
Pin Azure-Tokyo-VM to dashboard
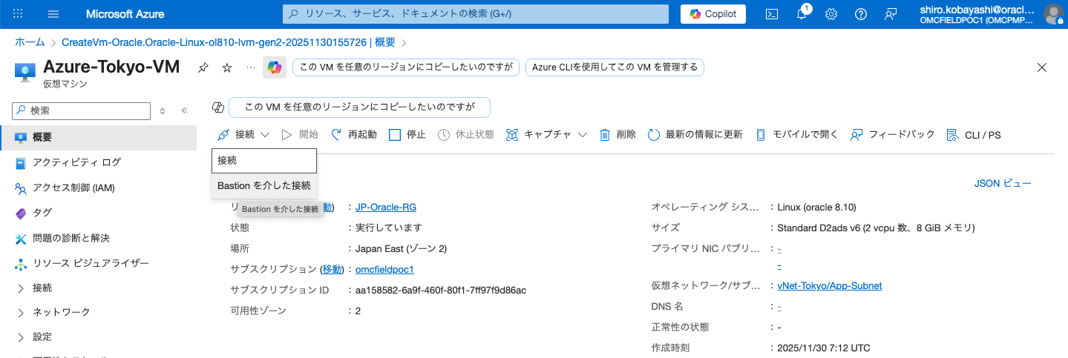point(203,67)
